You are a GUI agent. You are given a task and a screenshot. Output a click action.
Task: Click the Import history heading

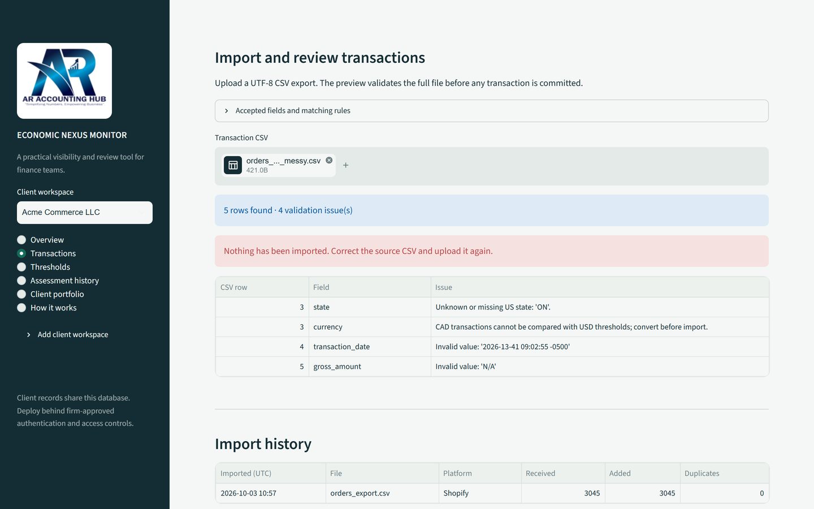pyautogui.click(x=263, y=444)
